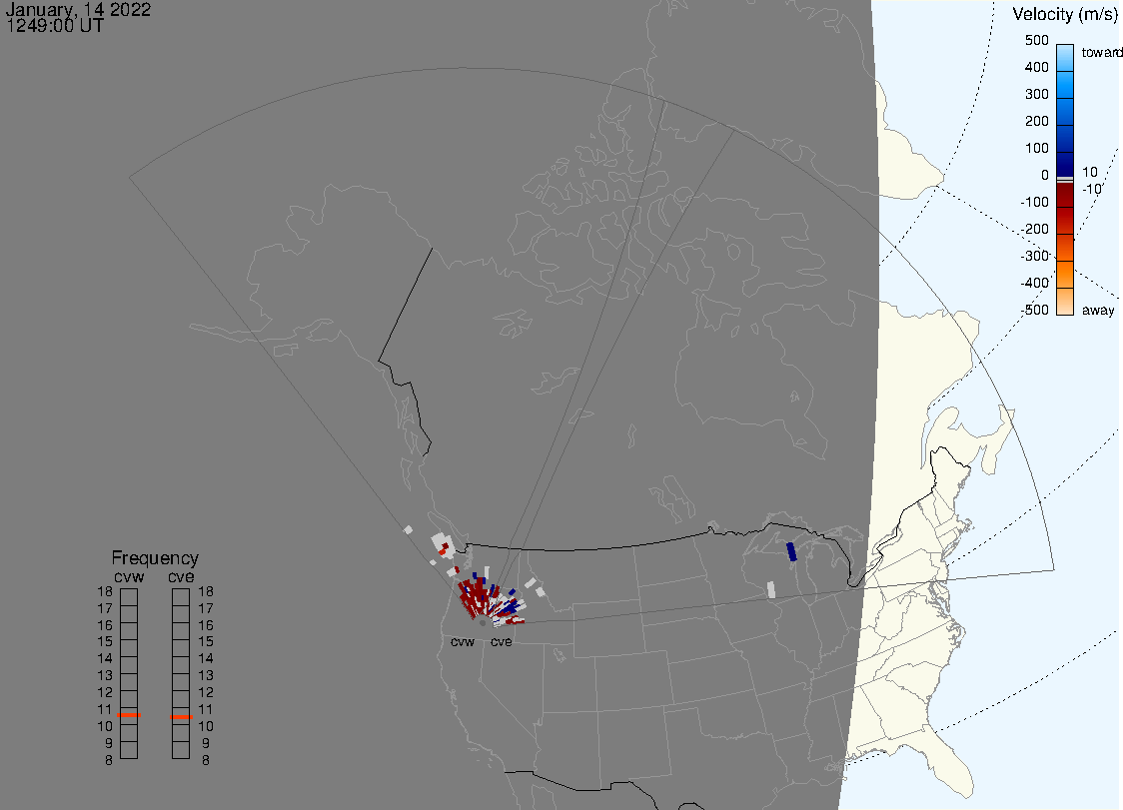Click the blue scatter patch near Lake Michigan
Screen dimensions: 1123x810
(791, 551)
